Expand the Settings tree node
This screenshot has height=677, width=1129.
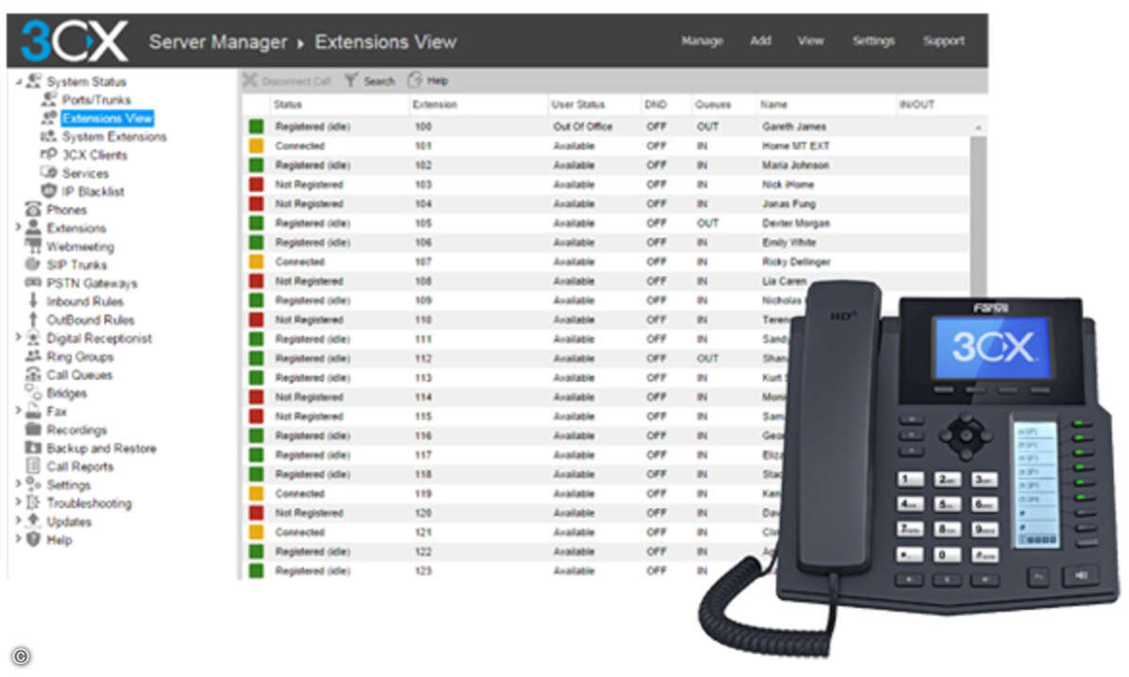[x=18, y=485]
